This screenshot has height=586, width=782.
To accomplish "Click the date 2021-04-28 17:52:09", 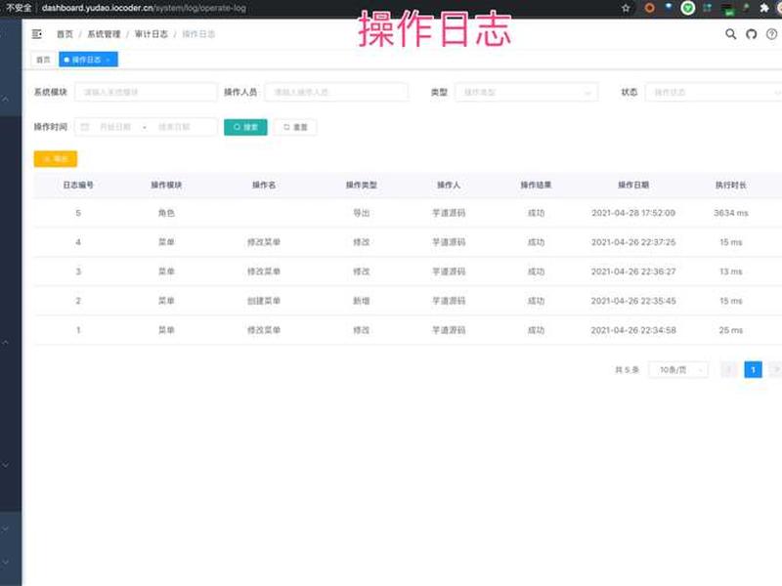I will [633, 213].
